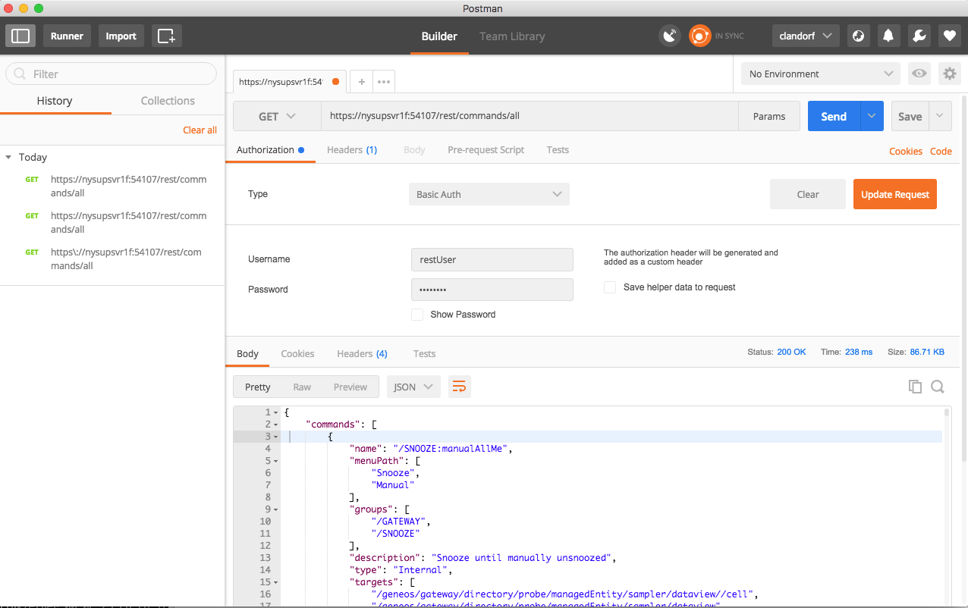
Task: Copy response body to clipboard
Action: point(915,387)
